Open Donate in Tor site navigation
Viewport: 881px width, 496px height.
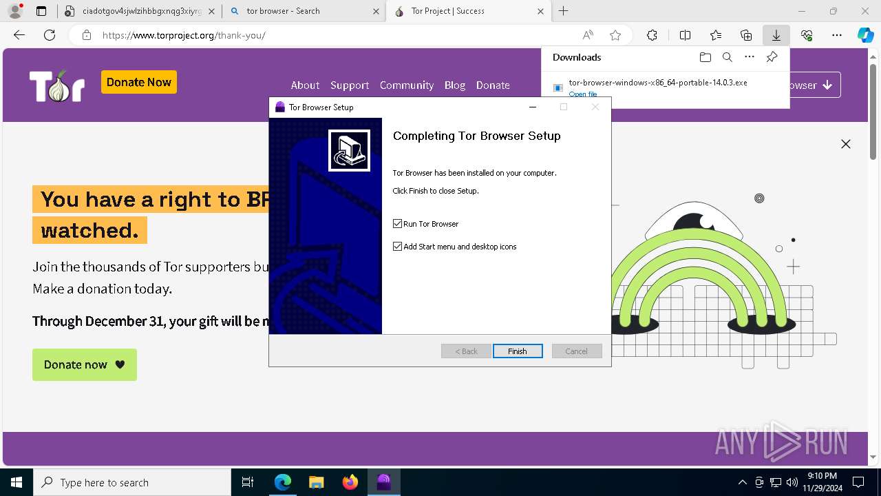click(x=493, y=85)
